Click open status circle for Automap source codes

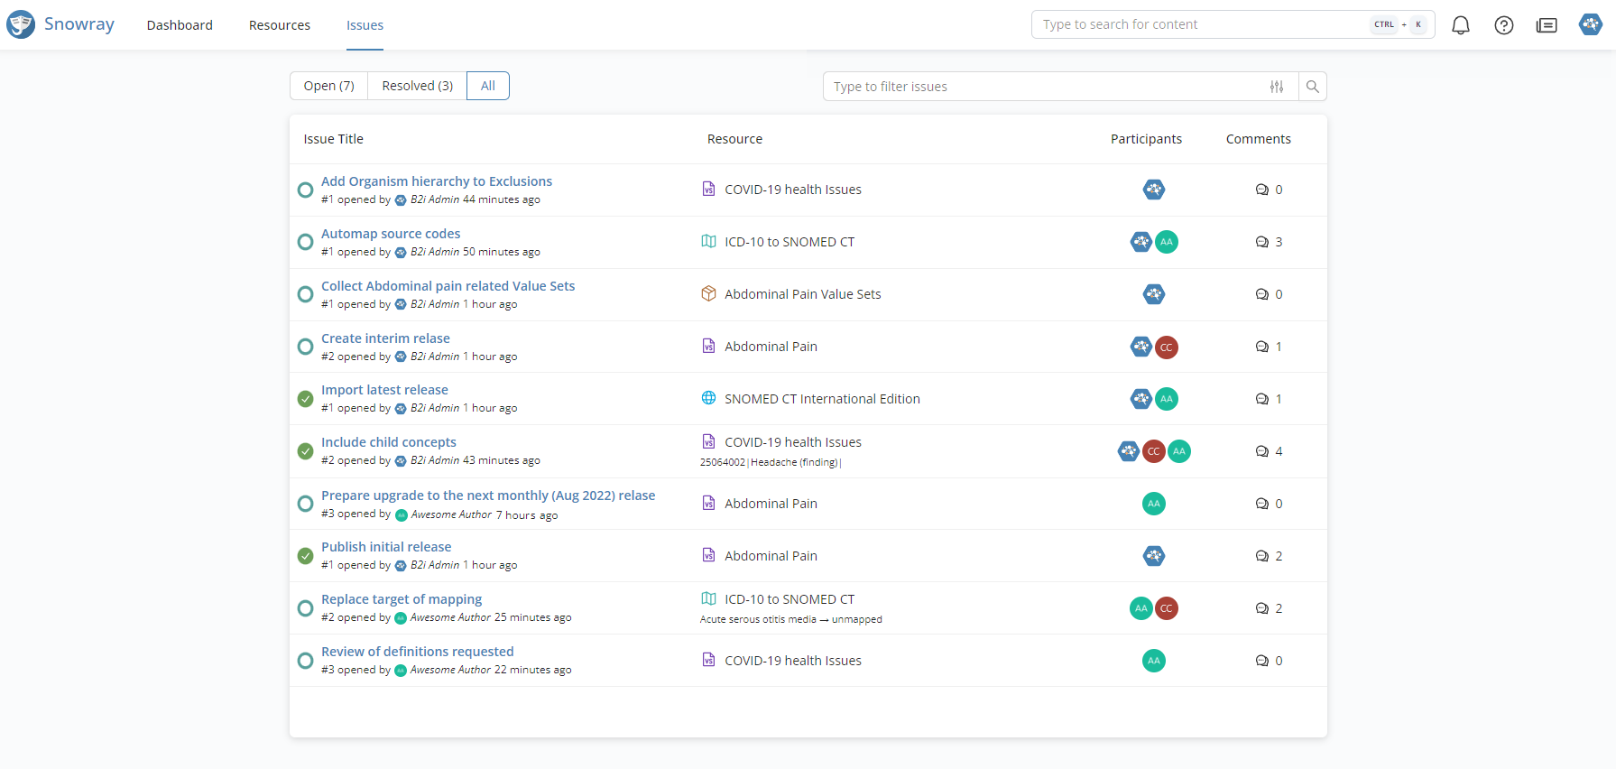[306, 242]
